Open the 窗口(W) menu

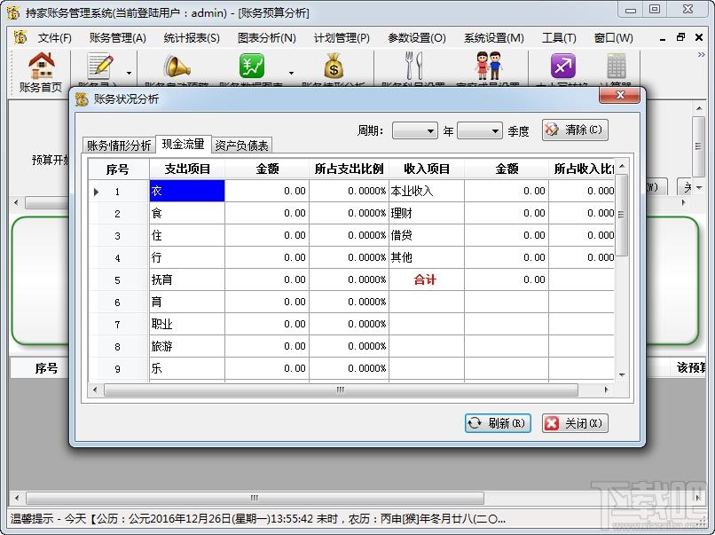(613, 38)
